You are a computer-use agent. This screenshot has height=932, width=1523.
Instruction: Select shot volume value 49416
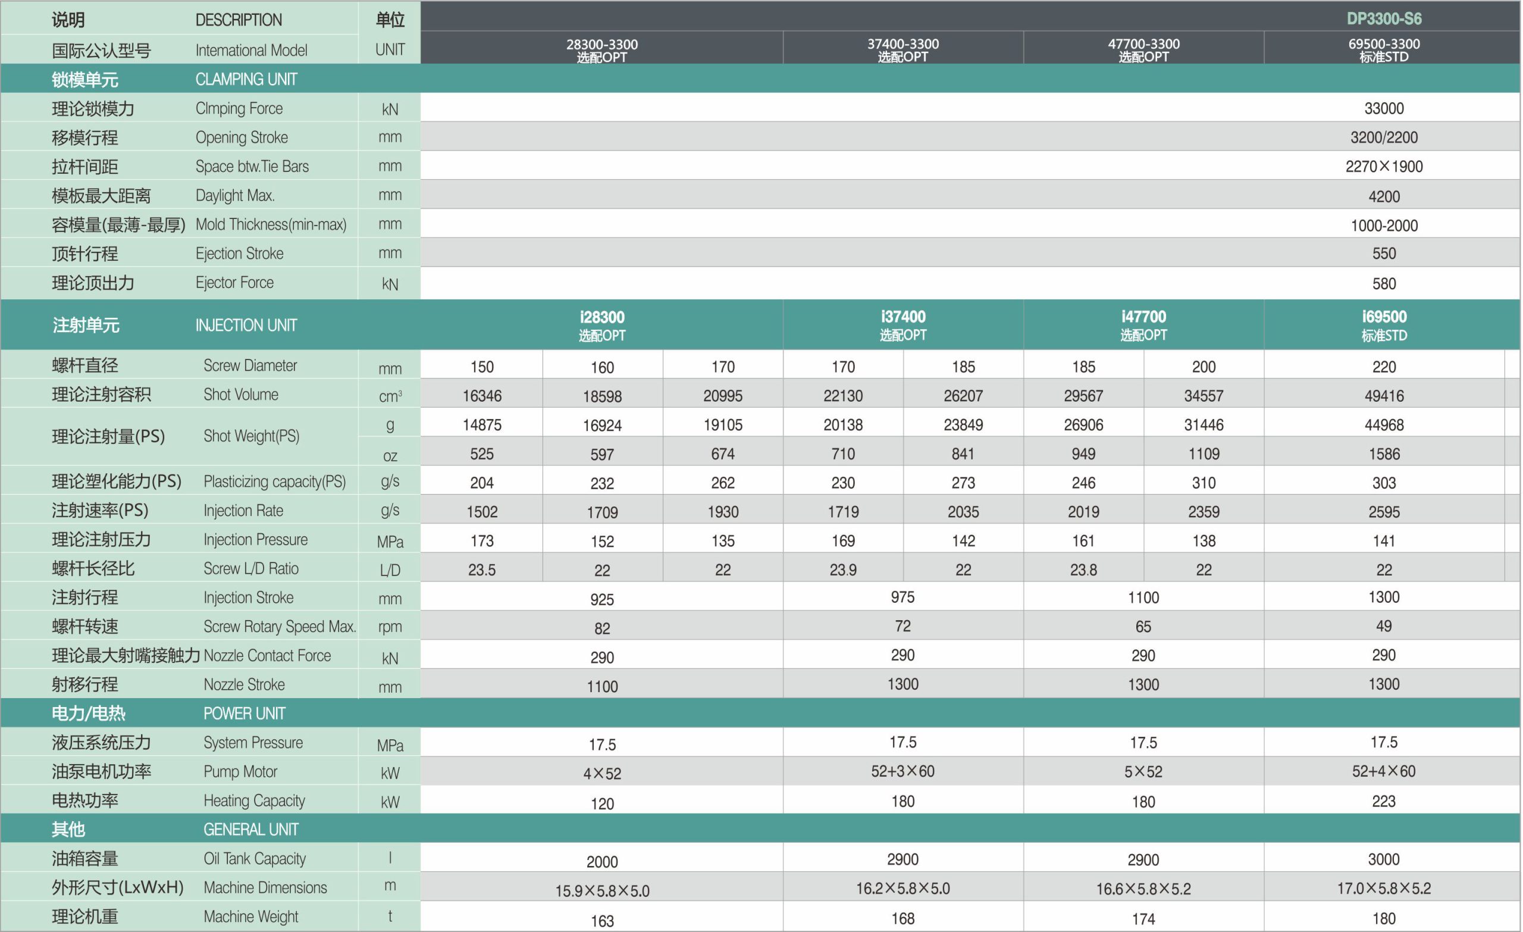coord(1384,396)
